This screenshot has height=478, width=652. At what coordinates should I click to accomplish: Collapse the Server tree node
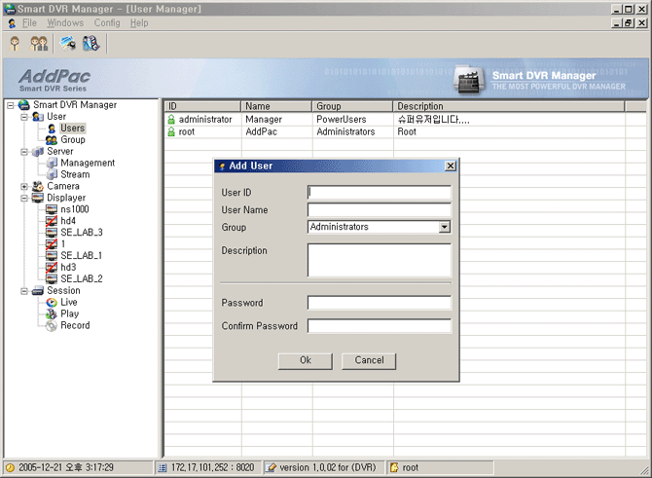[x=24, y=152]
